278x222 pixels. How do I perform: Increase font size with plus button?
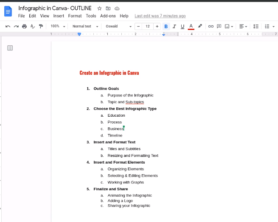point(157,26)
